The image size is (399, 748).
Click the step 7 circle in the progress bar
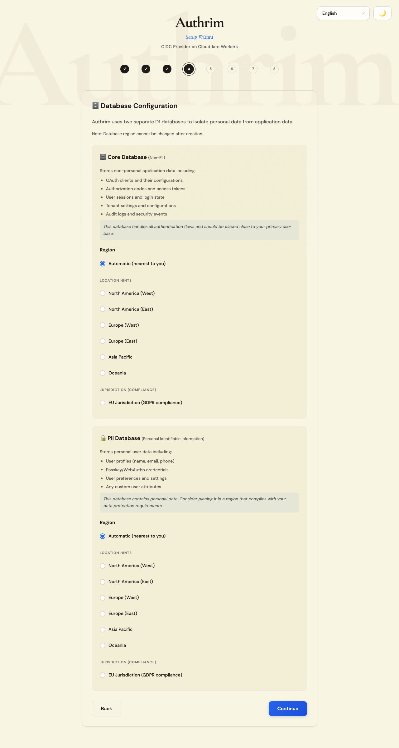[253, 69]
